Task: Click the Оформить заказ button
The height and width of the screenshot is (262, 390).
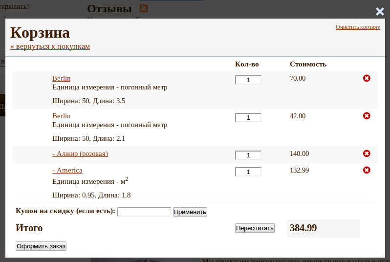Action: click(41, 246)
